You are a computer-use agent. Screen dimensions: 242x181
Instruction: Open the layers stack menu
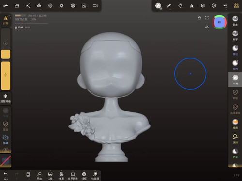click(x=203, y=6)
